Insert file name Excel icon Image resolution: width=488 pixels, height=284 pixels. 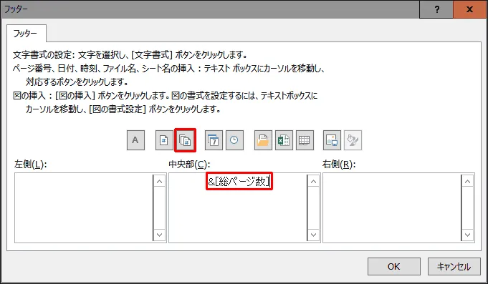click(x=284, y=140)
